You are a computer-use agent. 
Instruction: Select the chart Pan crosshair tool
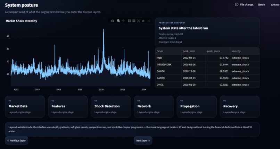click(x=123, y=21)
